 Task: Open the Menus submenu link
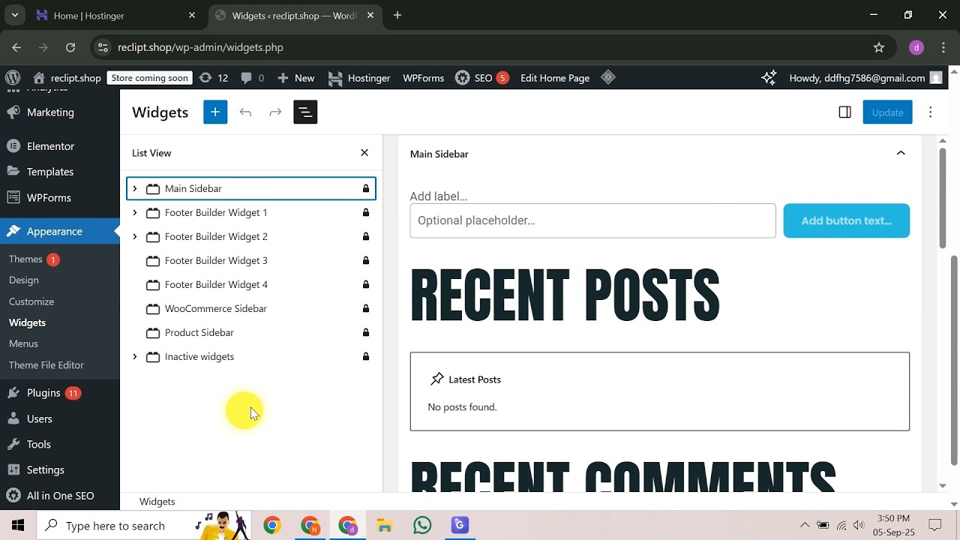(23, 343)
